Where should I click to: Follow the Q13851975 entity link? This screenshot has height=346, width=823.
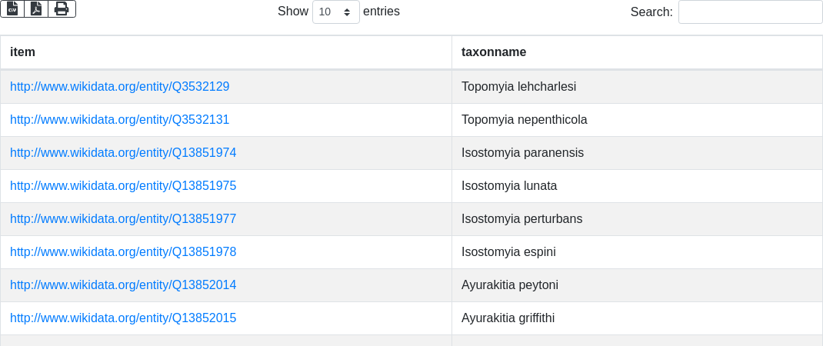(x=123, y=186)
